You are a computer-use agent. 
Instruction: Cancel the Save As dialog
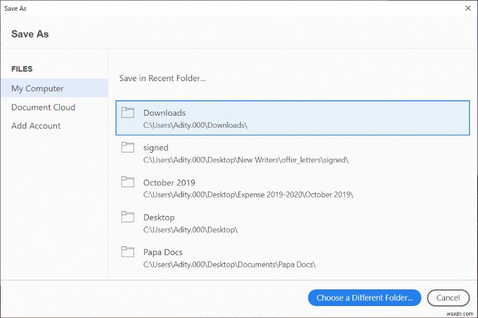[448, 298]
